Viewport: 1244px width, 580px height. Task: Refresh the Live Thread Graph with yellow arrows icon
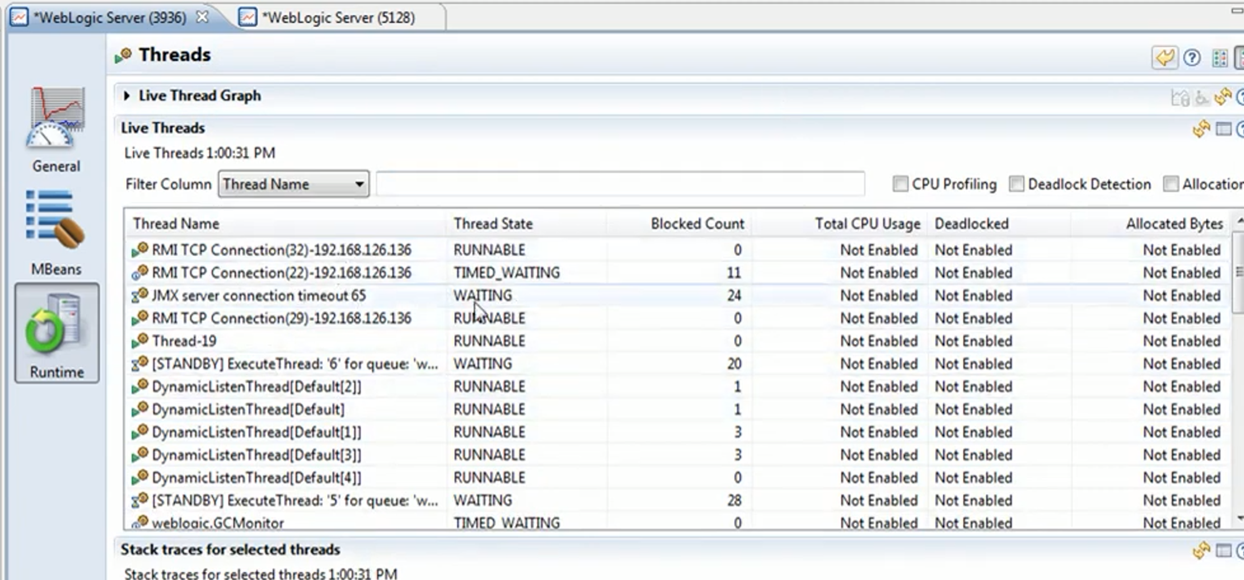tap(1222, 96)
